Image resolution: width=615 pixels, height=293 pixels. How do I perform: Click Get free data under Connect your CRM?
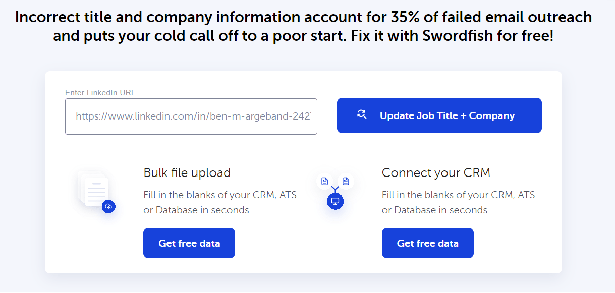pyautogui.click(x=427, y=243)
